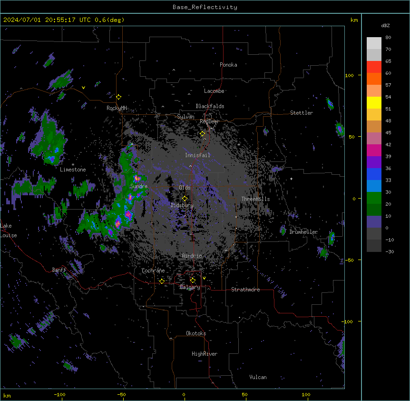Select the light grey 70-80 dBZ legend swatch
This screenshot has height=401, width=410.
click(374, 43)
